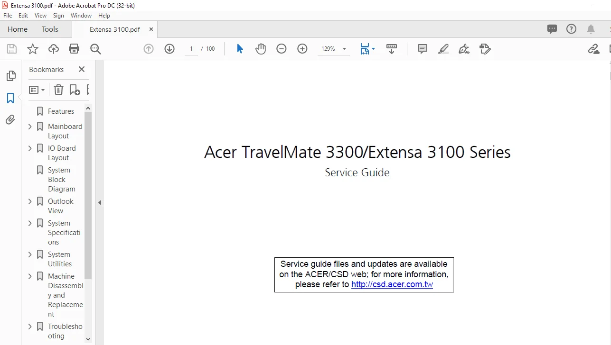Open the File menu
The image size is (611, 345).
coord(8,16)
